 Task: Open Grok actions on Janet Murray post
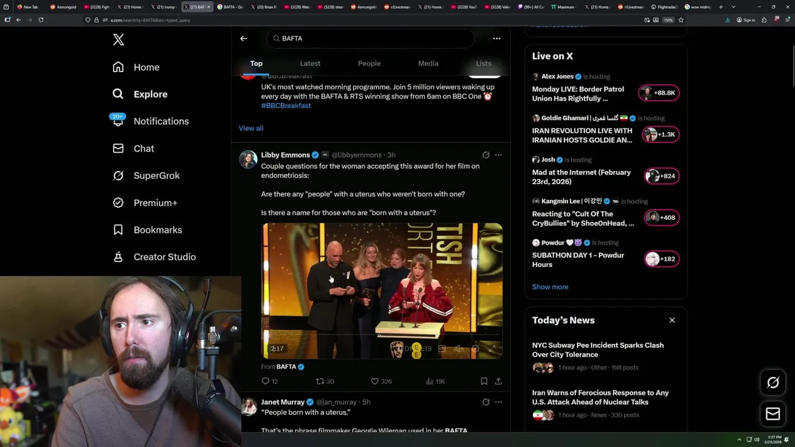tap(486, 402)
